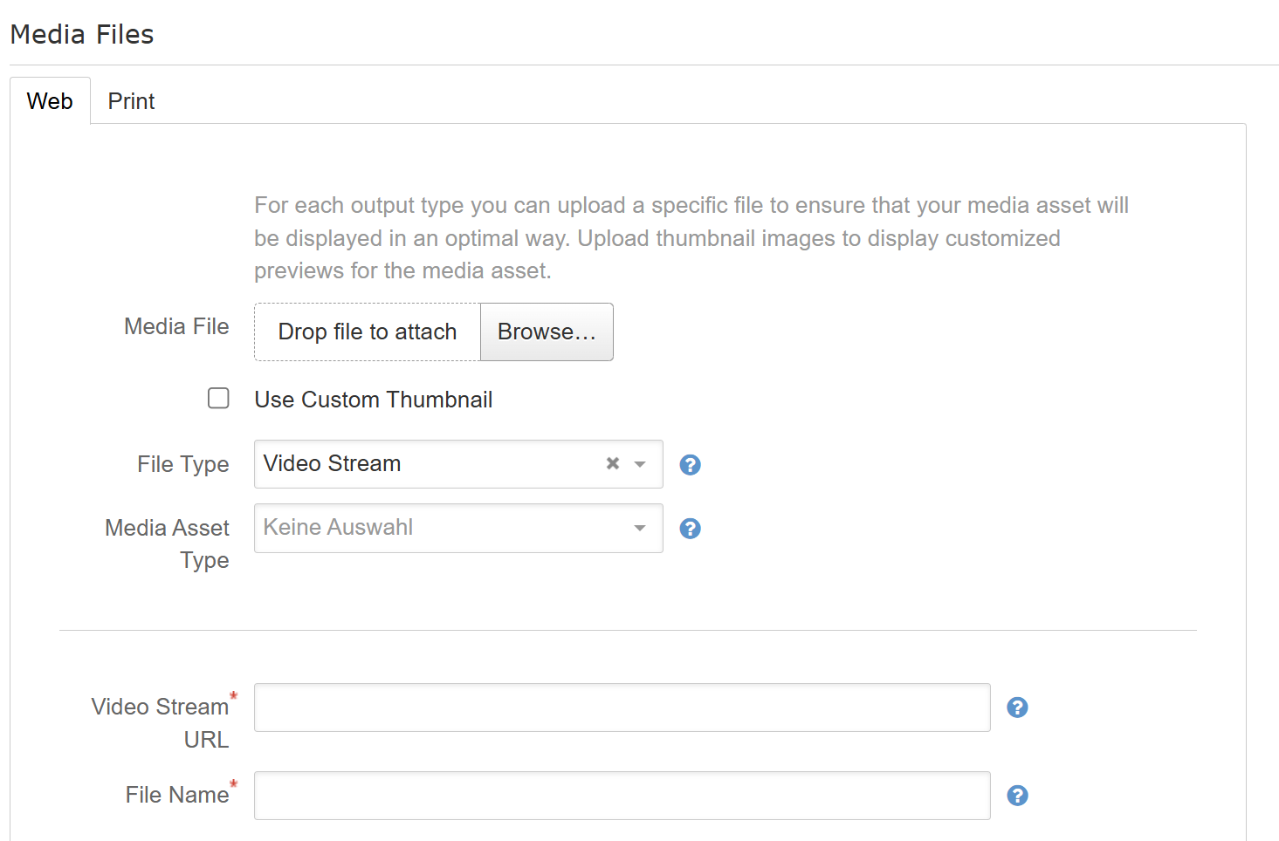Screen dimensions: 1279x841
Task: Click the 'Media File' field label
Action: coord(176,326)
